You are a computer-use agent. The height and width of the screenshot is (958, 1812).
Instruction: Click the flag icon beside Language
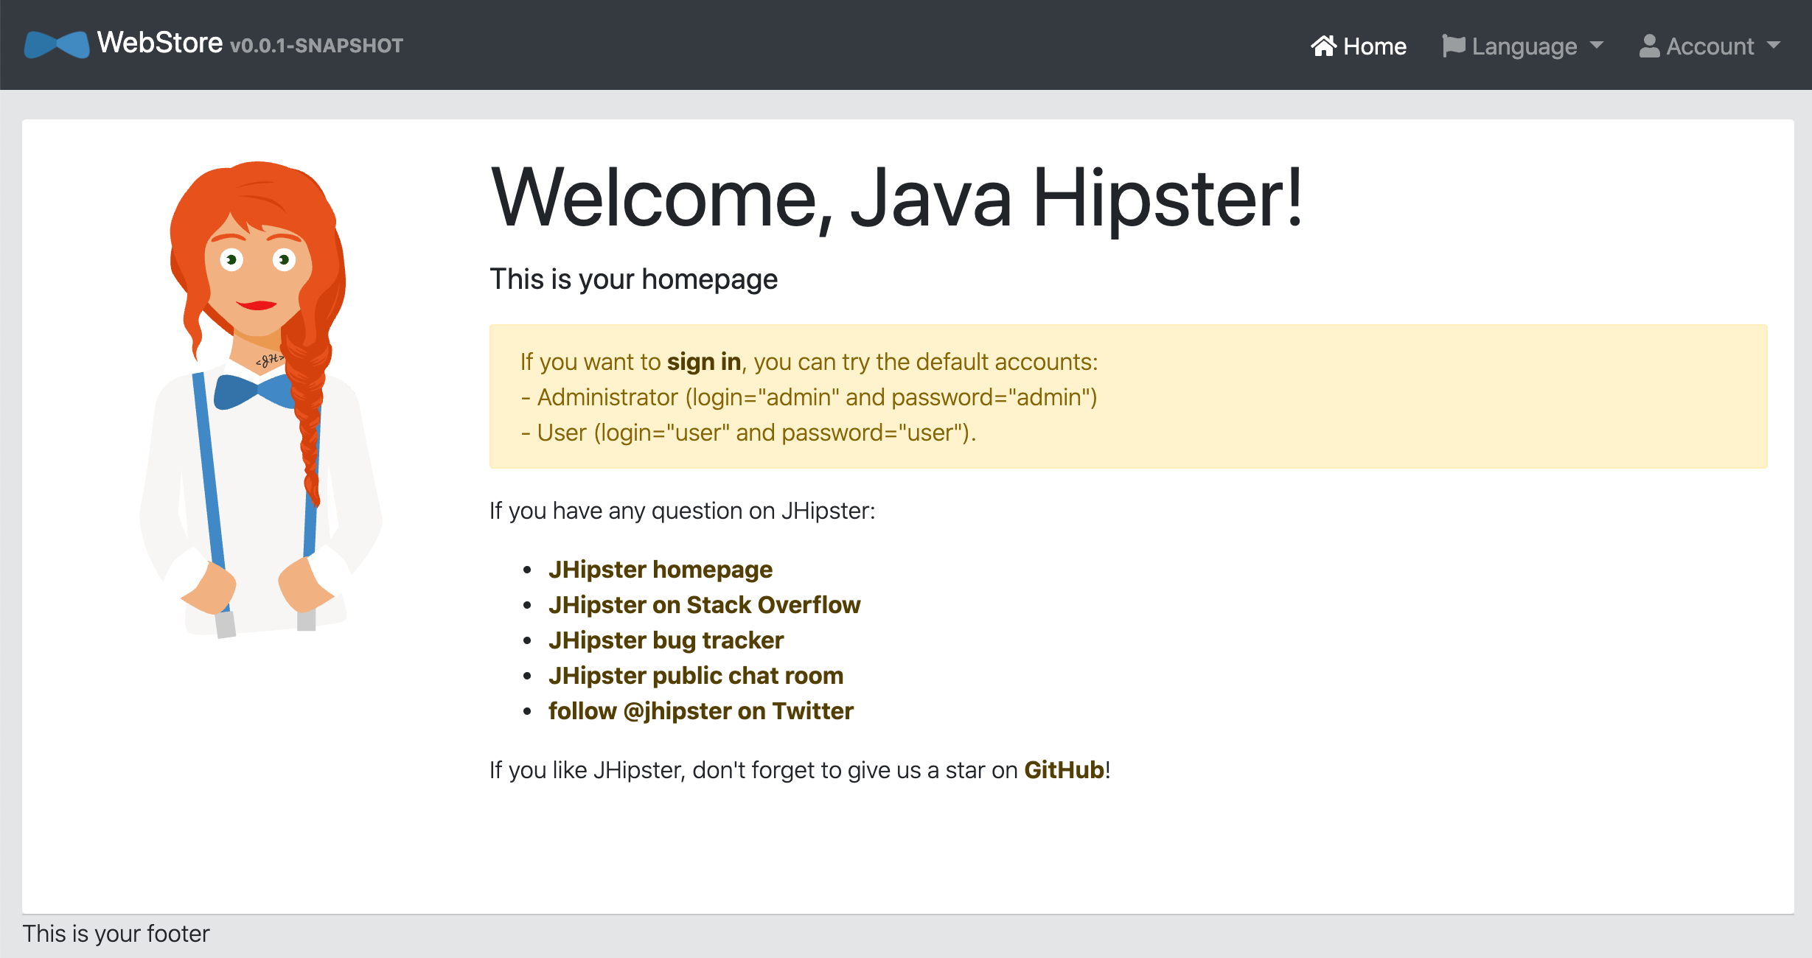(1453, 46)
